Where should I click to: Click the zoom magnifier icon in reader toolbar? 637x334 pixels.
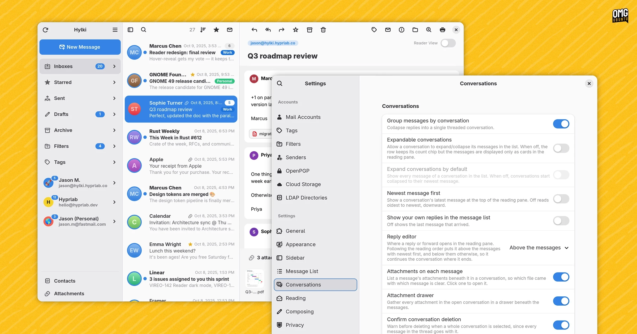pos(429,30)
